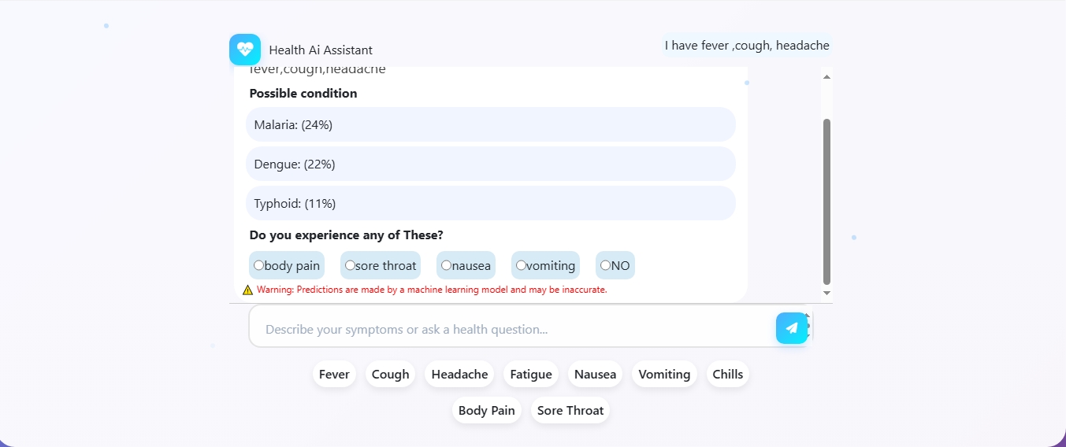Open the Malaria (24%) condition result
Screen dimensions: 1066x447
tap(491, 124)
